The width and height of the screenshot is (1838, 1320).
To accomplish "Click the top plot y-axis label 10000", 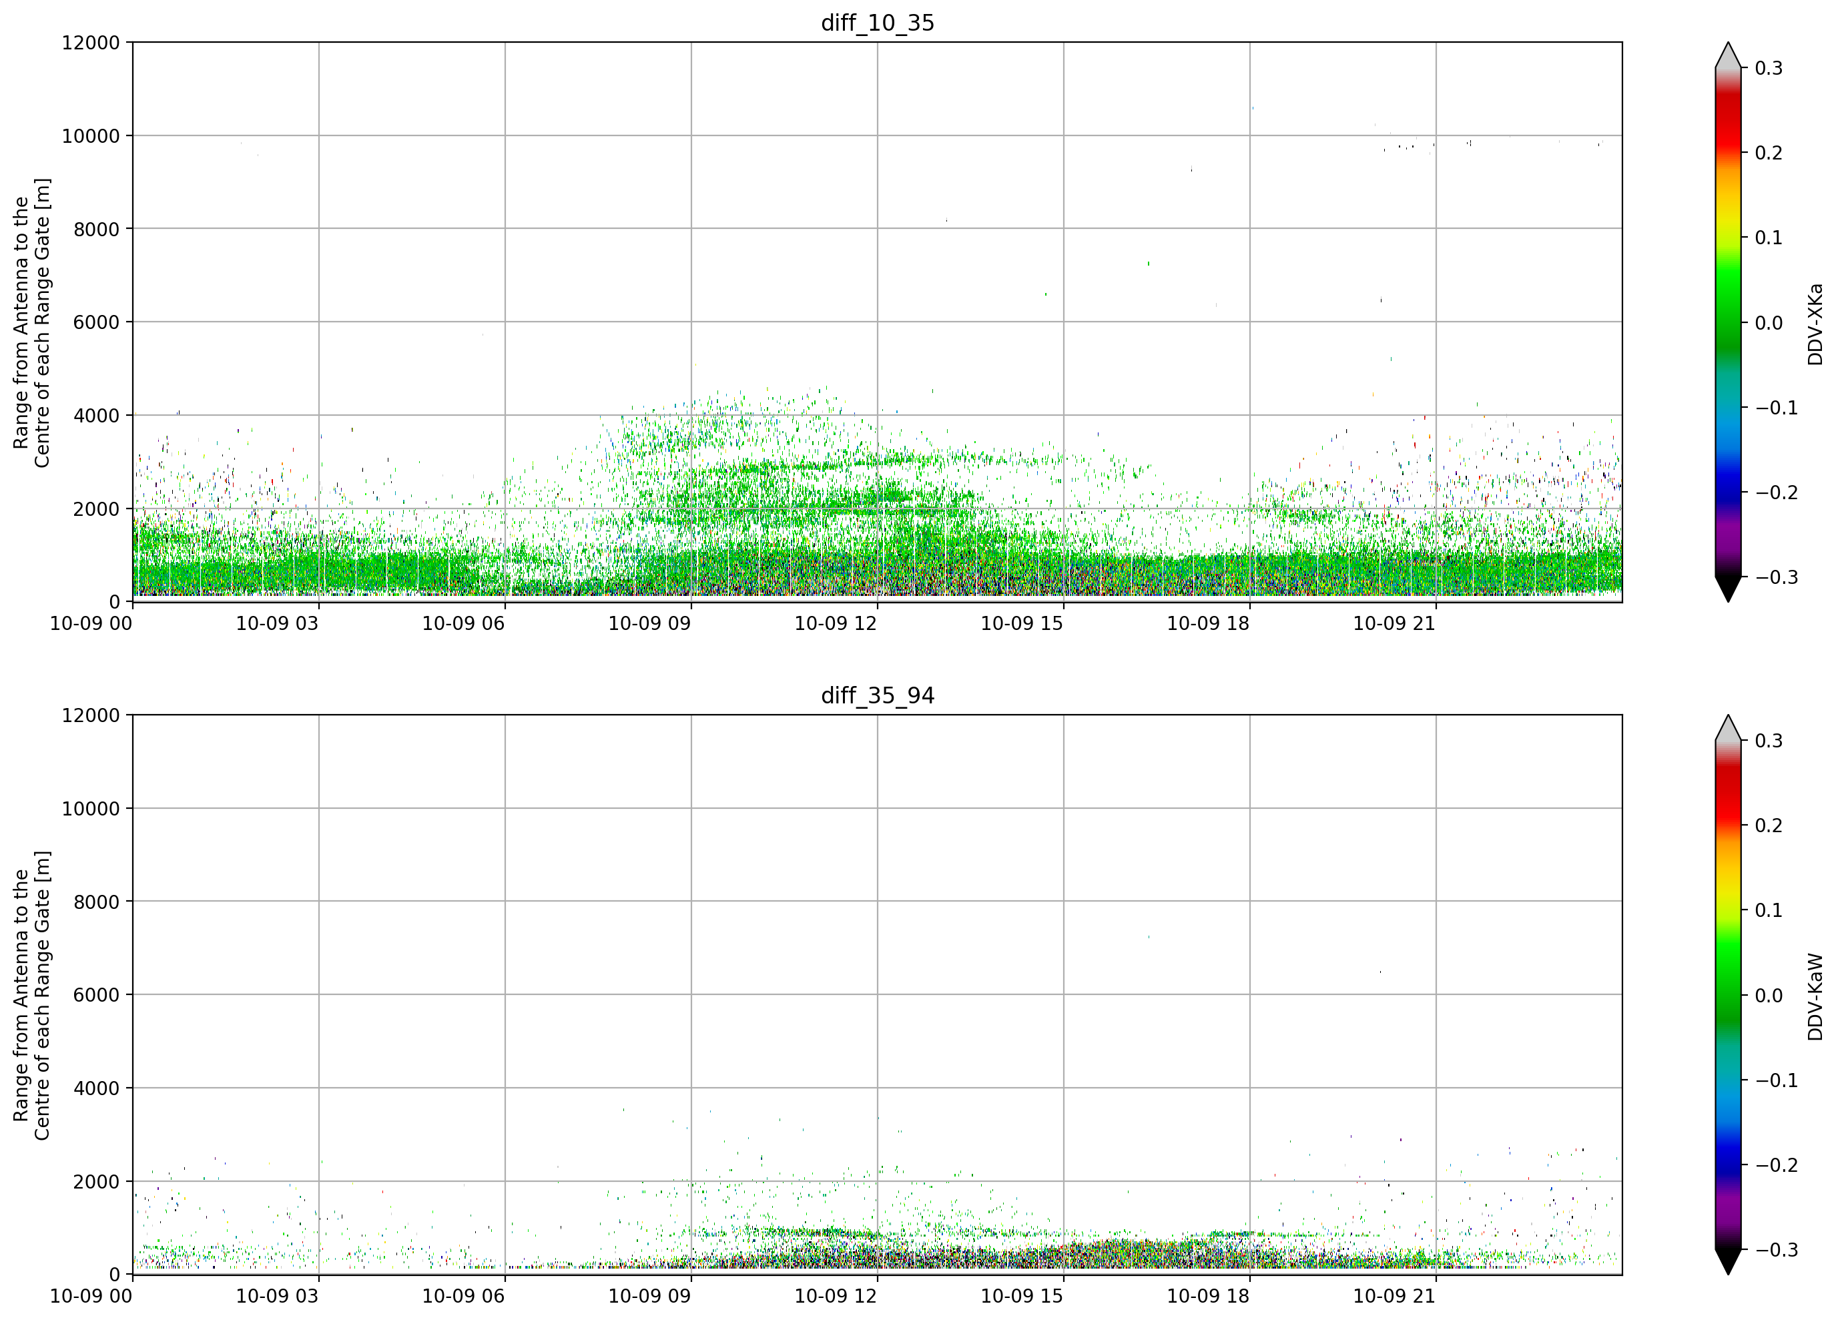I will 91,136.
